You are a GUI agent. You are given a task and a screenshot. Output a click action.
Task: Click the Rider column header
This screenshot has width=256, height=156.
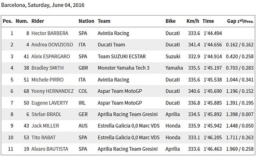tap(38, 21)
